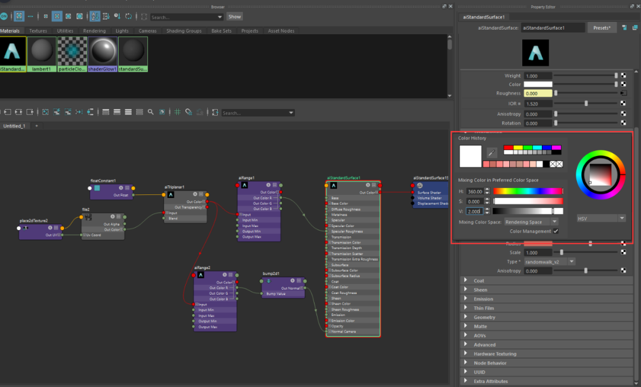The height and width of the screenshot is (387, 641).
Task: Click the saturation S gradient slider
Action: tap(528, 202)
